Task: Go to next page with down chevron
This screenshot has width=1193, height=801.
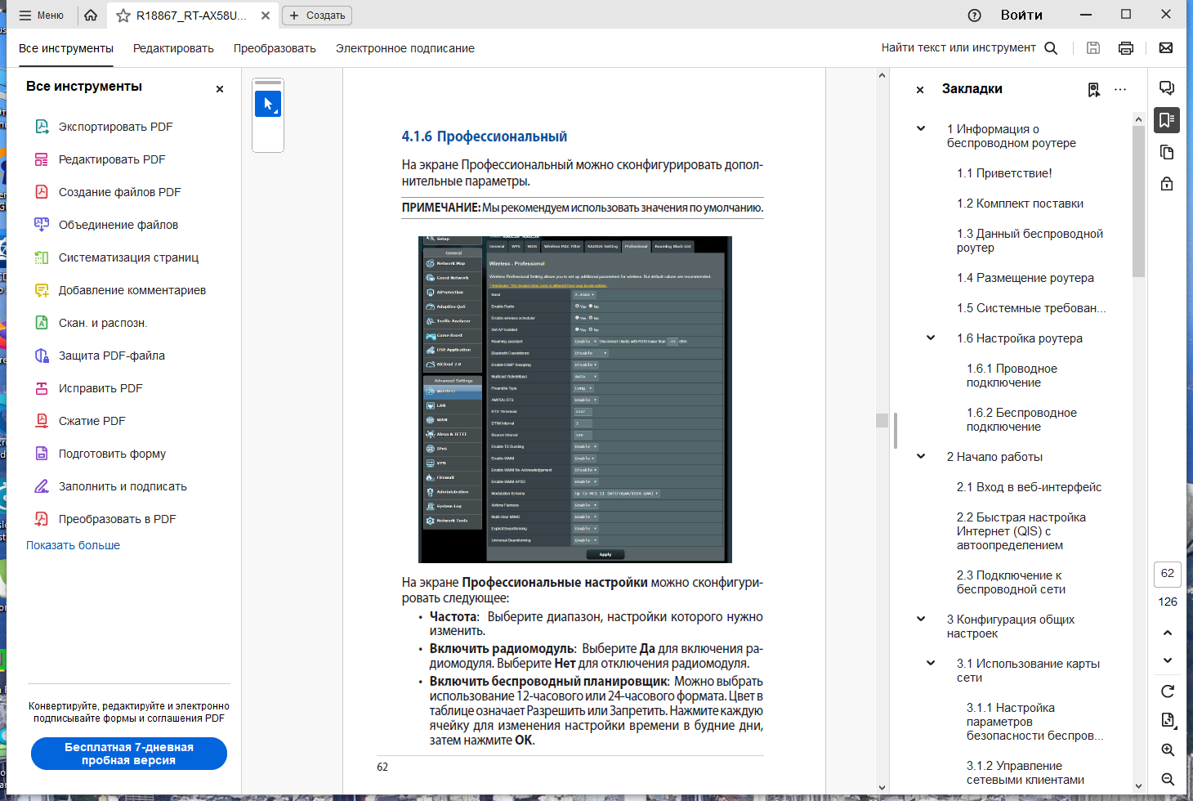Action: coord(1168,660)
